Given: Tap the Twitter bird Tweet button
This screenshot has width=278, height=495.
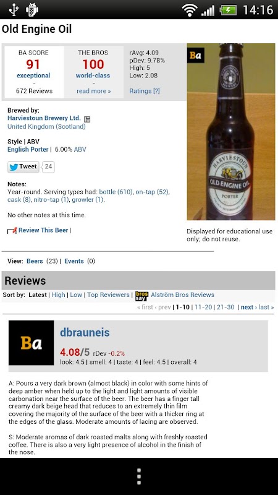Looking at the screenshot, I should 23,166.
